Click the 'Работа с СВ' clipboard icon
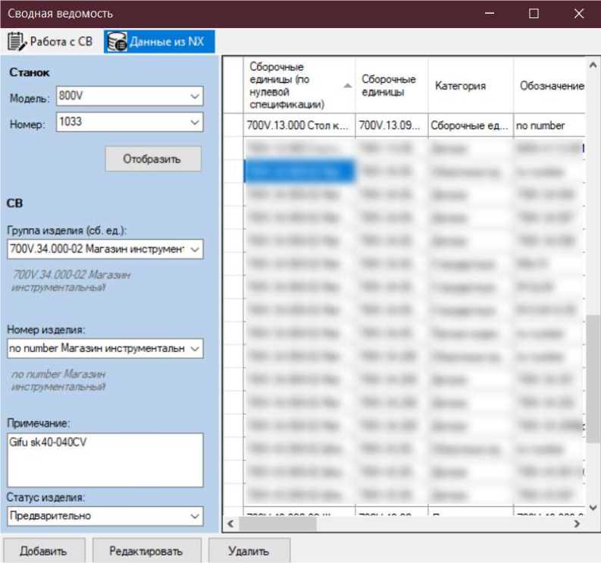This screenshot has height=563, width=601. 16,42
